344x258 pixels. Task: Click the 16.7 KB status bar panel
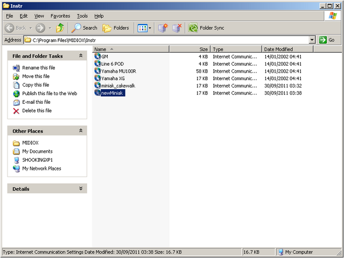pyautogui.click(x=258, y=252)
